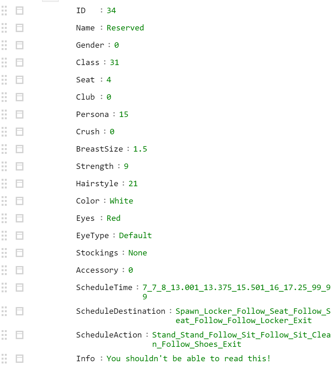Select the Color value "White"
336x367 pixels.
click(x=121, y=201)
